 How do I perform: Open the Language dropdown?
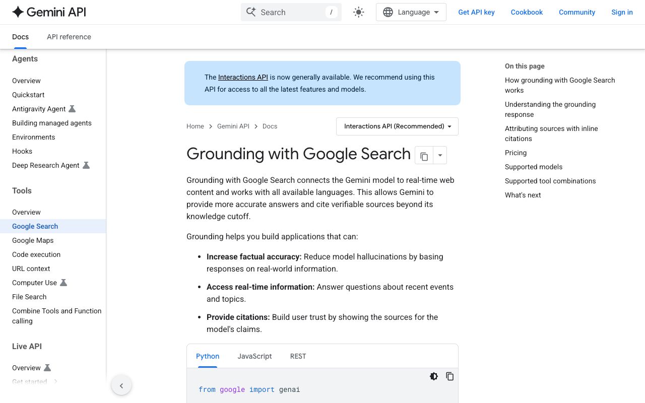pyautogui.click(x=411, y=12)
